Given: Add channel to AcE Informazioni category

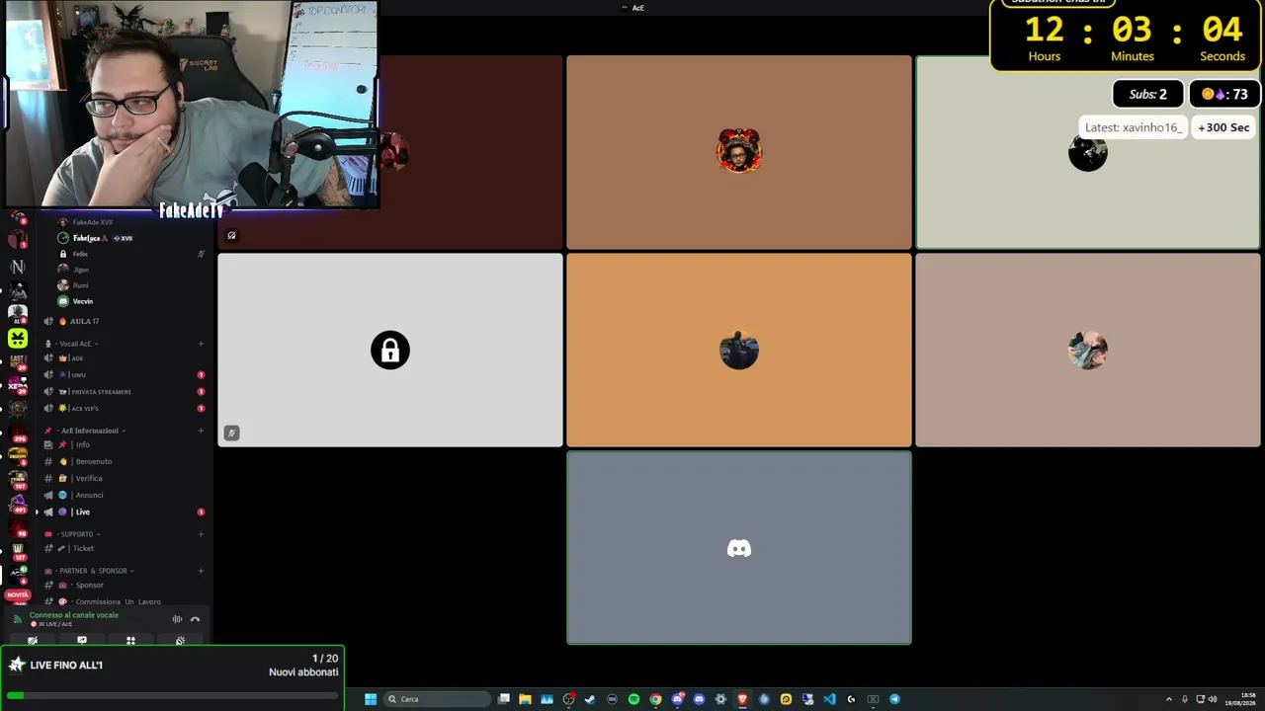Looking at the screenshot, I should pyautogui.click(x=201, y=431).
